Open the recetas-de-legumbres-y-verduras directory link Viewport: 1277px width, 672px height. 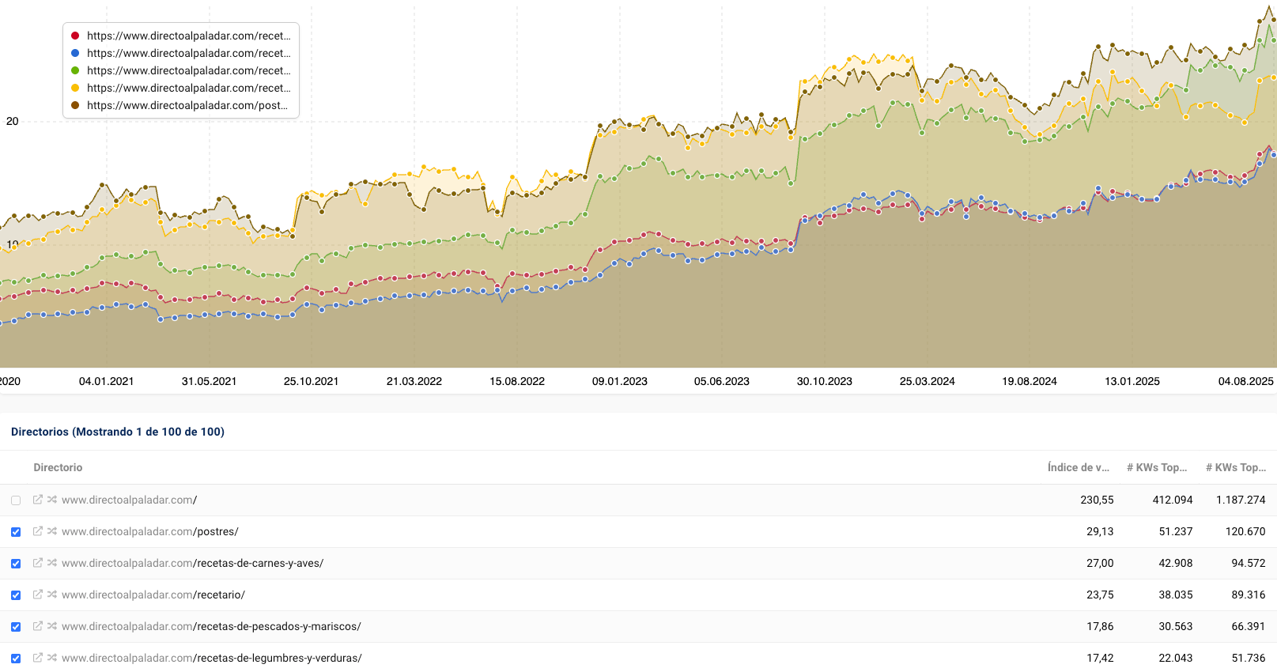pos(212,658)
